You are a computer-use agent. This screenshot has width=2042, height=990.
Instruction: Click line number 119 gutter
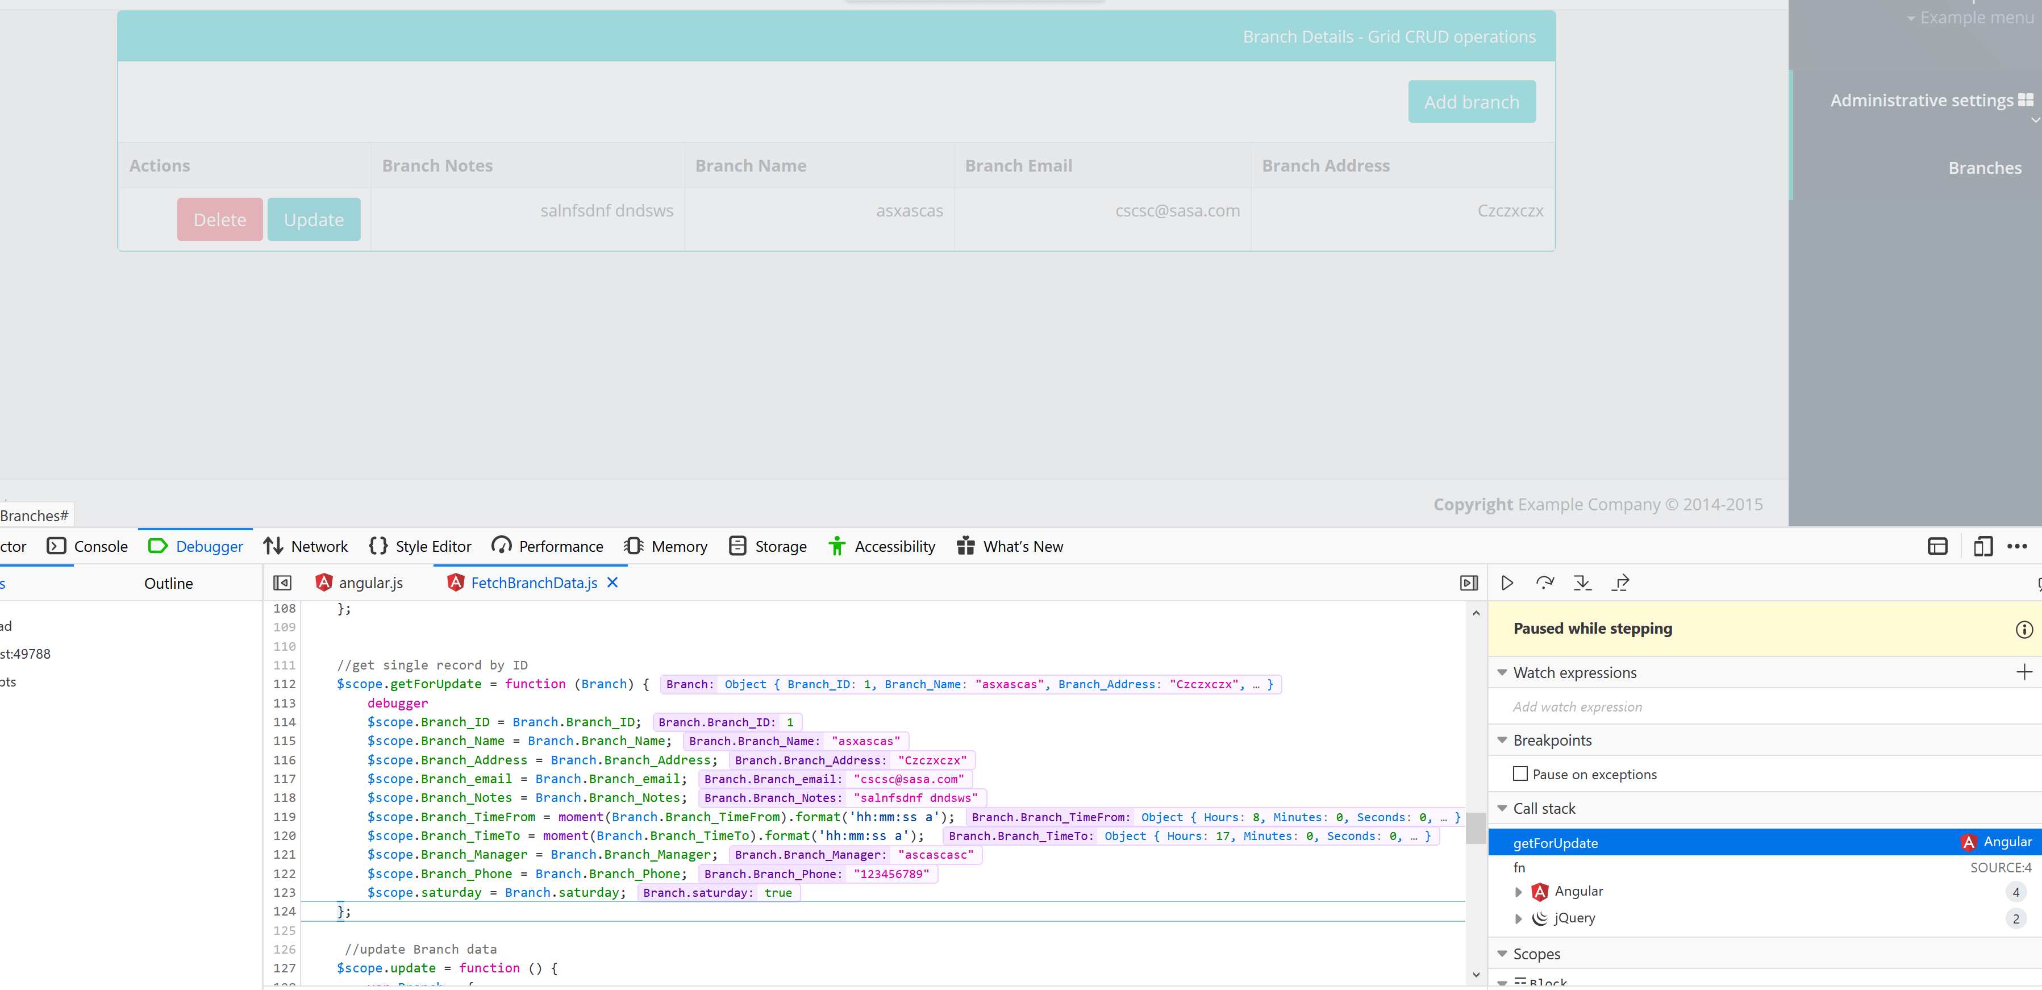click(x=284, y=817)
